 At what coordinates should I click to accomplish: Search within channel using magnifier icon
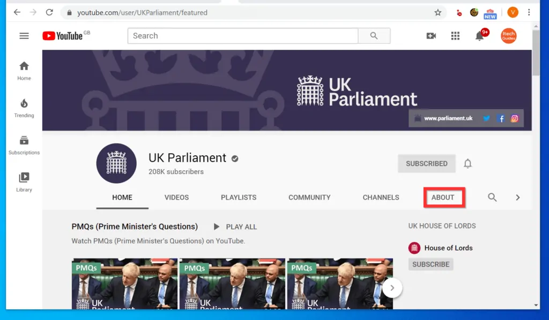[x=492, y=197]
